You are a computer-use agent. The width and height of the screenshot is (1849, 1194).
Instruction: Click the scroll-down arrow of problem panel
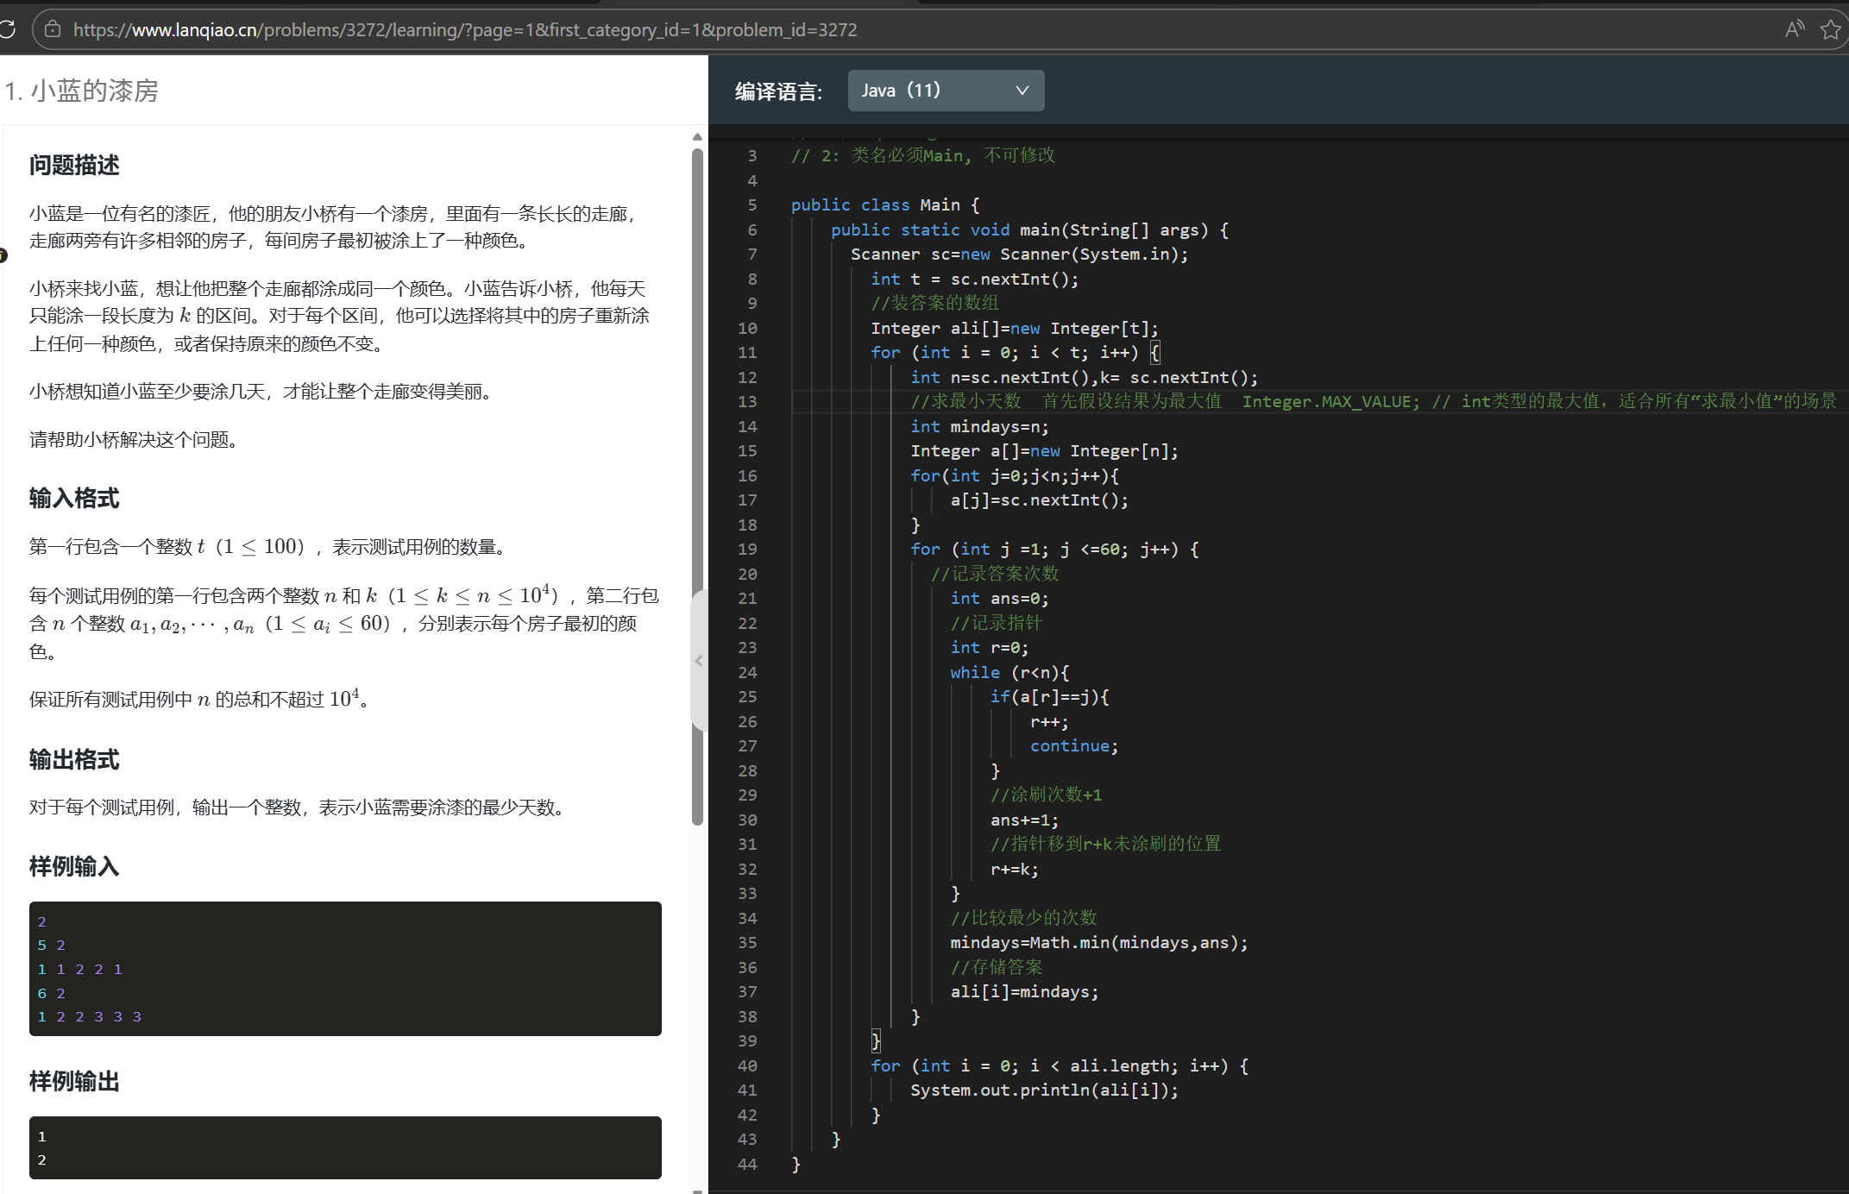point(697,1190)
